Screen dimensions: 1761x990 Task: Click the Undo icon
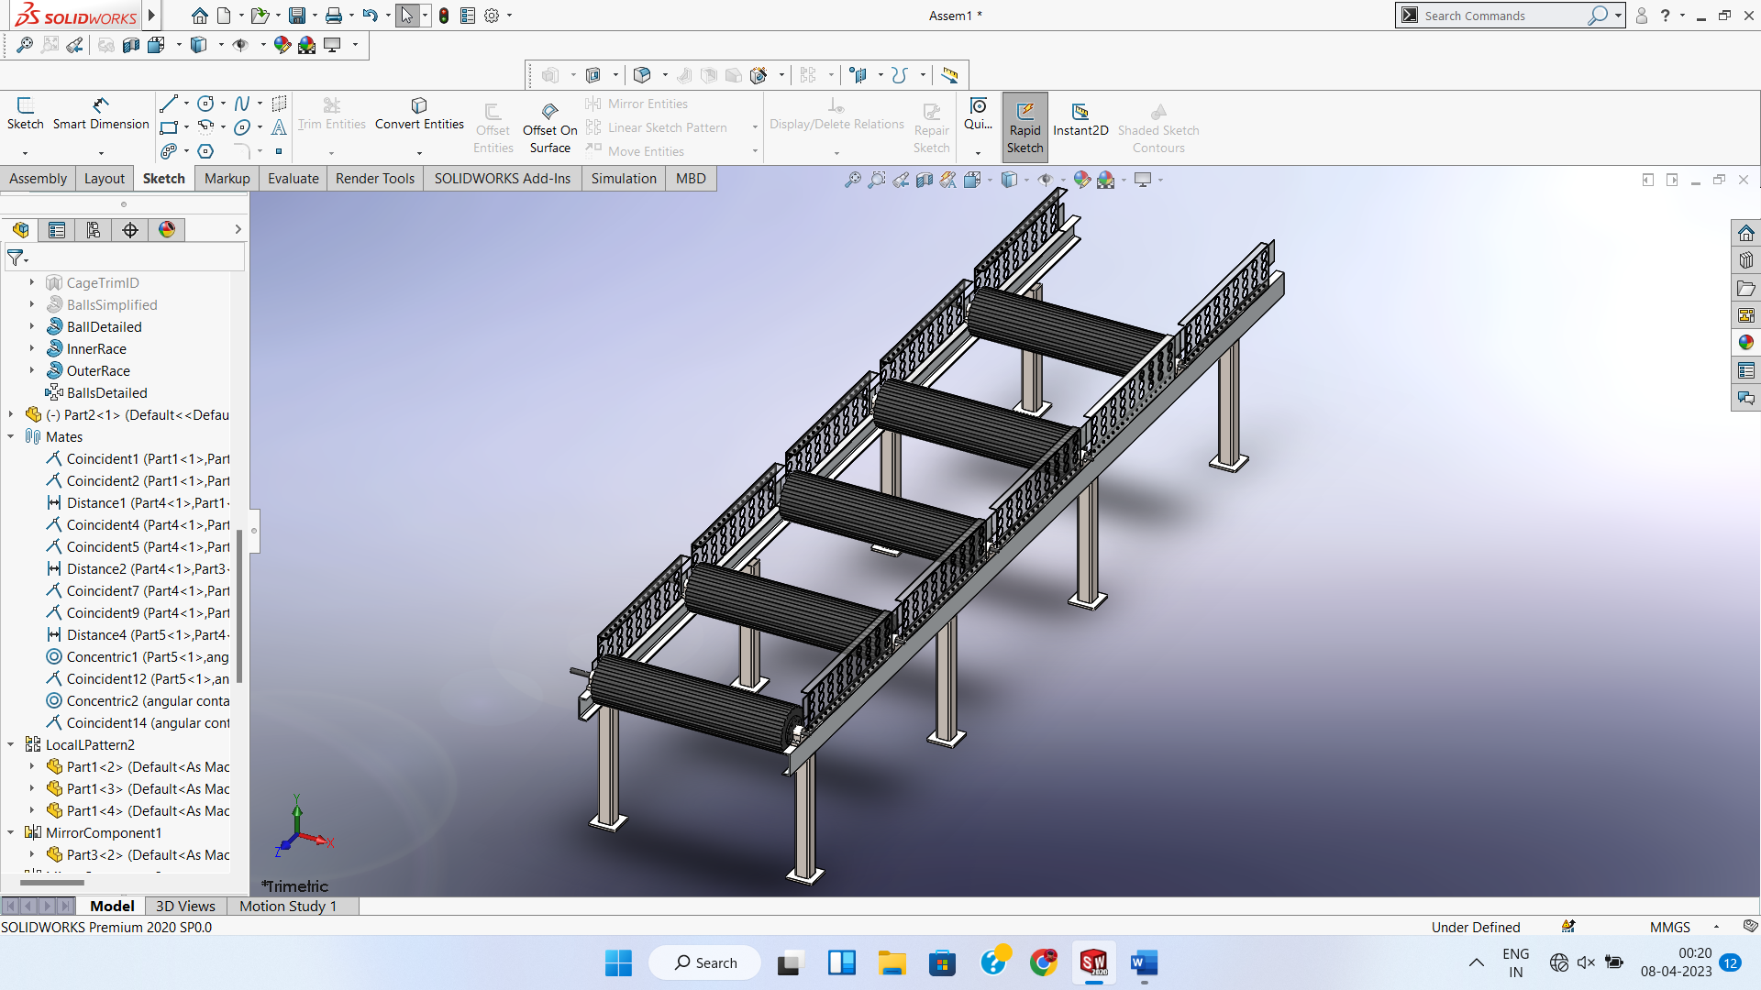point(370,16)
